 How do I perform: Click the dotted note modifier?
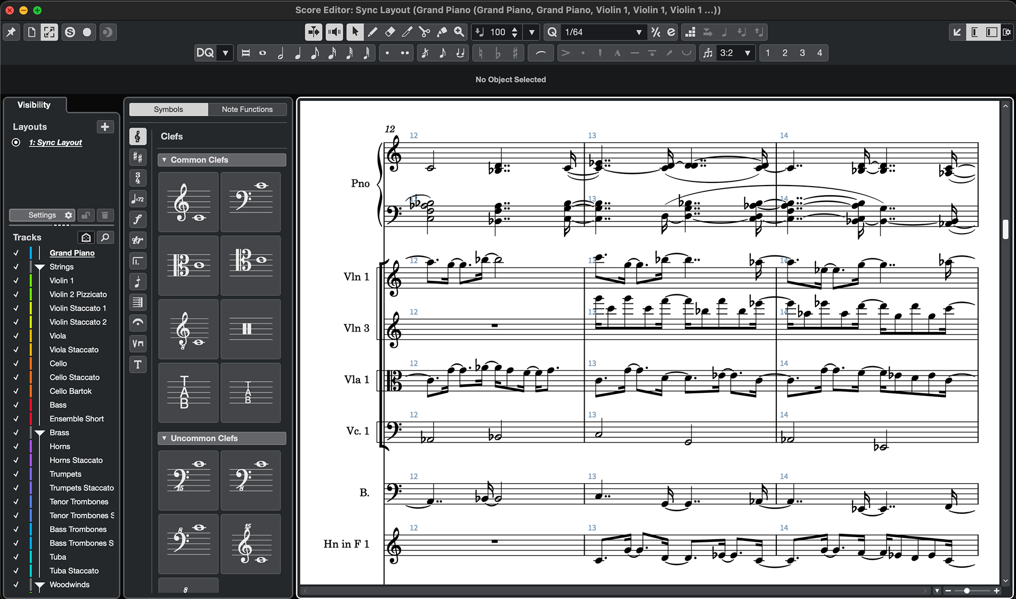(387, 53)
